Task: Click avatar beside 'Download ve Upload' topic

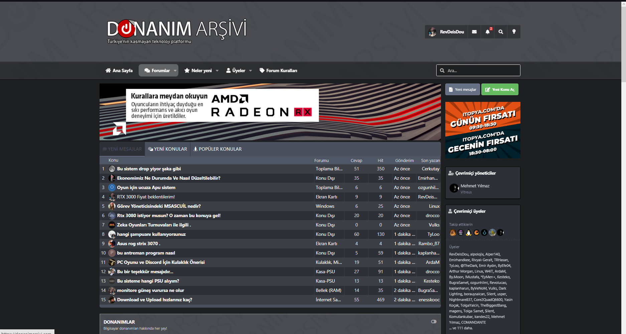Action: pyautogui.click(x=112, y=300)
